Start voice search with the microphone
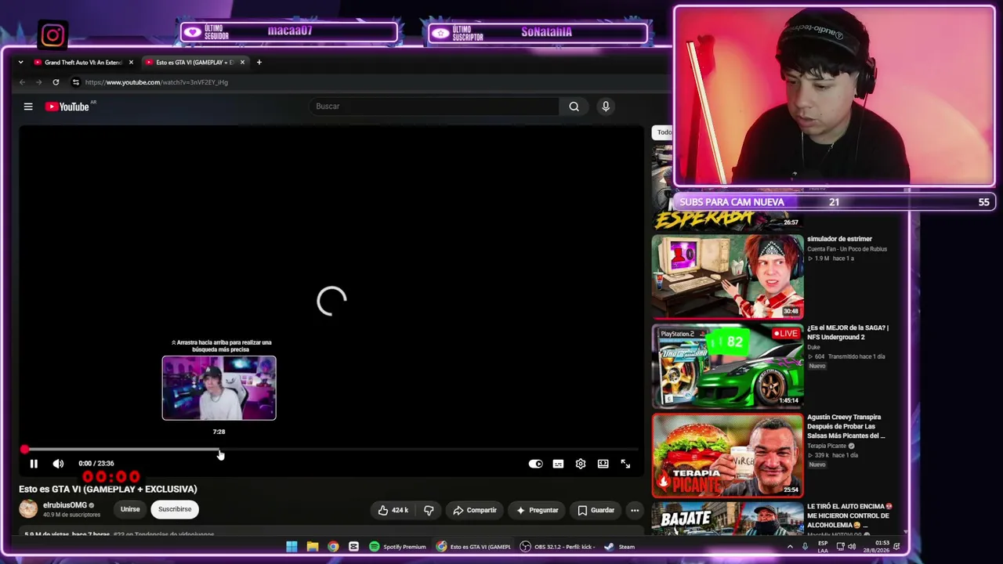 click(x=606, y=107)
